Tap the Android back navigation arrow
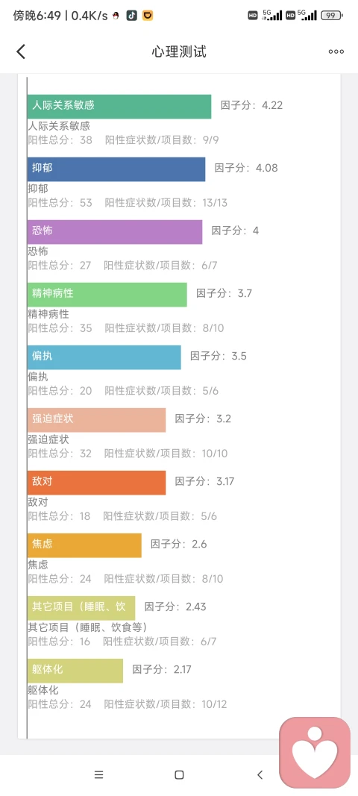 pyautogui.click(x=260, y=774)
